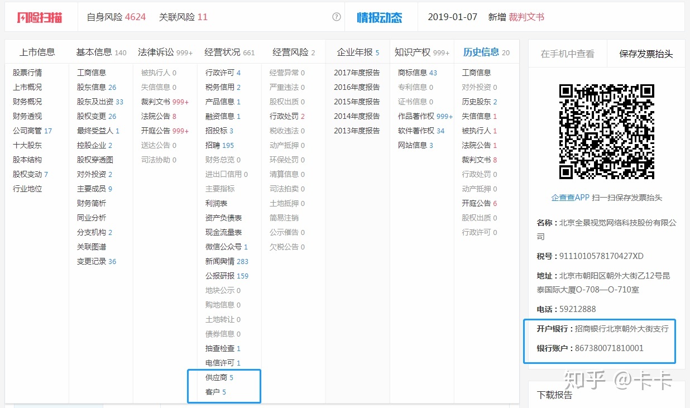Viewport: 690px width, 408px height.
Task: Open the 风险扫描 logo
Action: click(40, 17)
